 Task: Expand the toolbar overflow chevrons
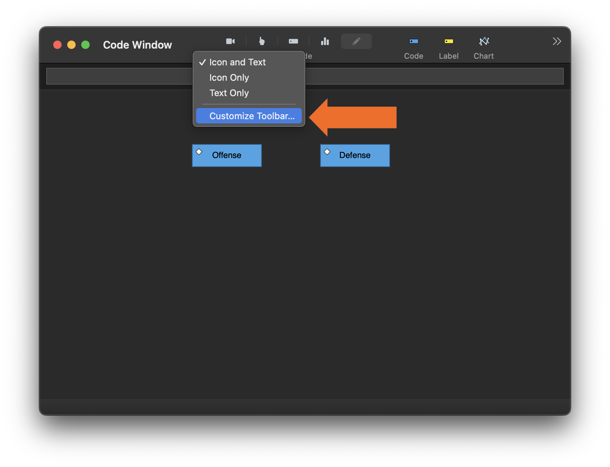(x=557, y=42)
